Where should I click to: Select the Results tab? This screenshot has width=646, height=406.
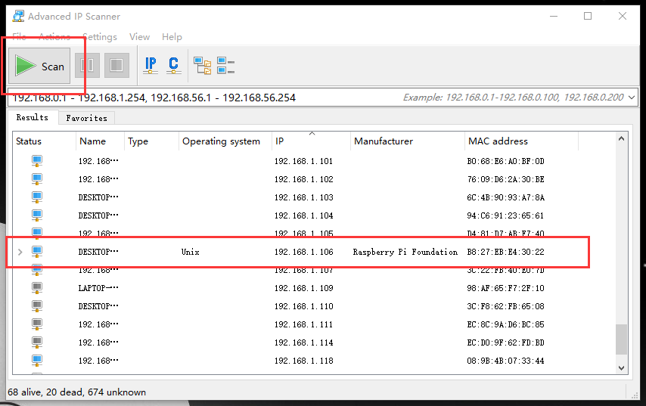coord(32,117)
